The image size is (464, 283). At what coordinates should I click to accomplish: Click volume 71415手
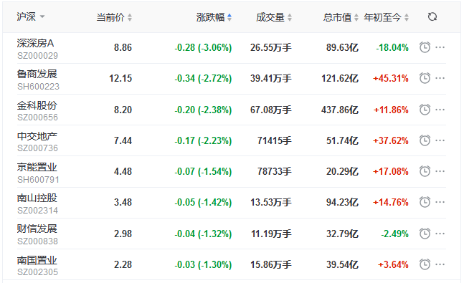pos(275,140)
